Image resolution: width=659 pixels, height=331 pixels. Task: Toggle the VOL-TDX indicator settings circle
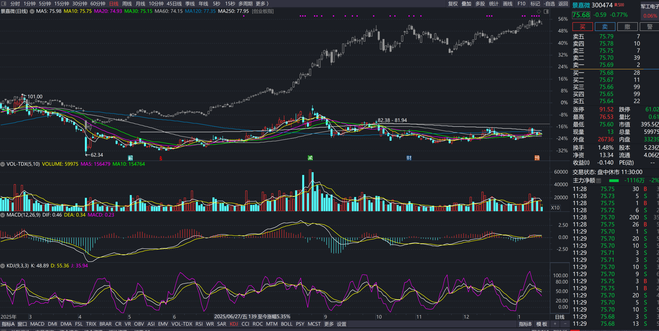pos(3,164)
